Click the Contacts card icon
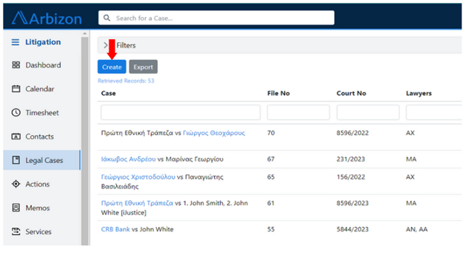This screenshot has width=464, height=261. tap(16, 137)
